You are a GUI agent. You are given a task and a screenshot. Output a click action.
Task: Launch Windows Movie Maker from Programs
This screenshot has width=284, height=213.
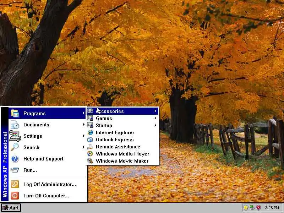click(122, 161)
